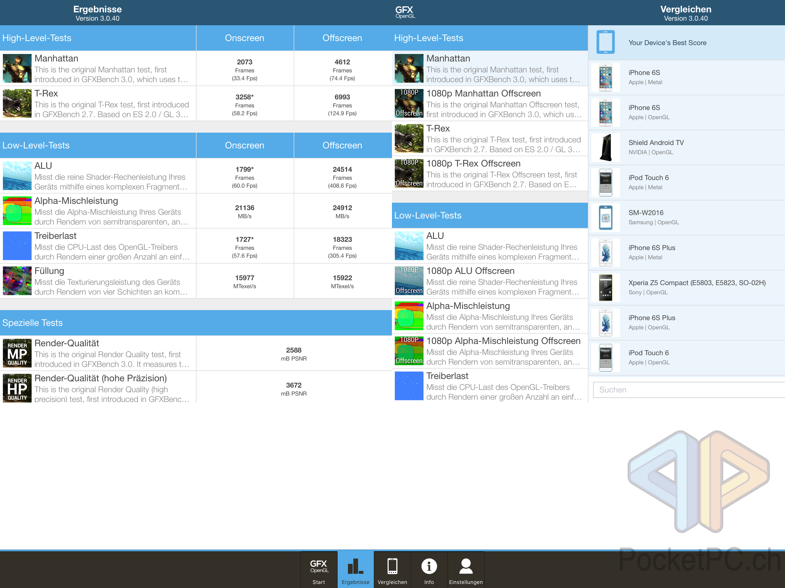Select Shield Android TV device
This screenshot has height=588, width=785.
coord(686,148)
